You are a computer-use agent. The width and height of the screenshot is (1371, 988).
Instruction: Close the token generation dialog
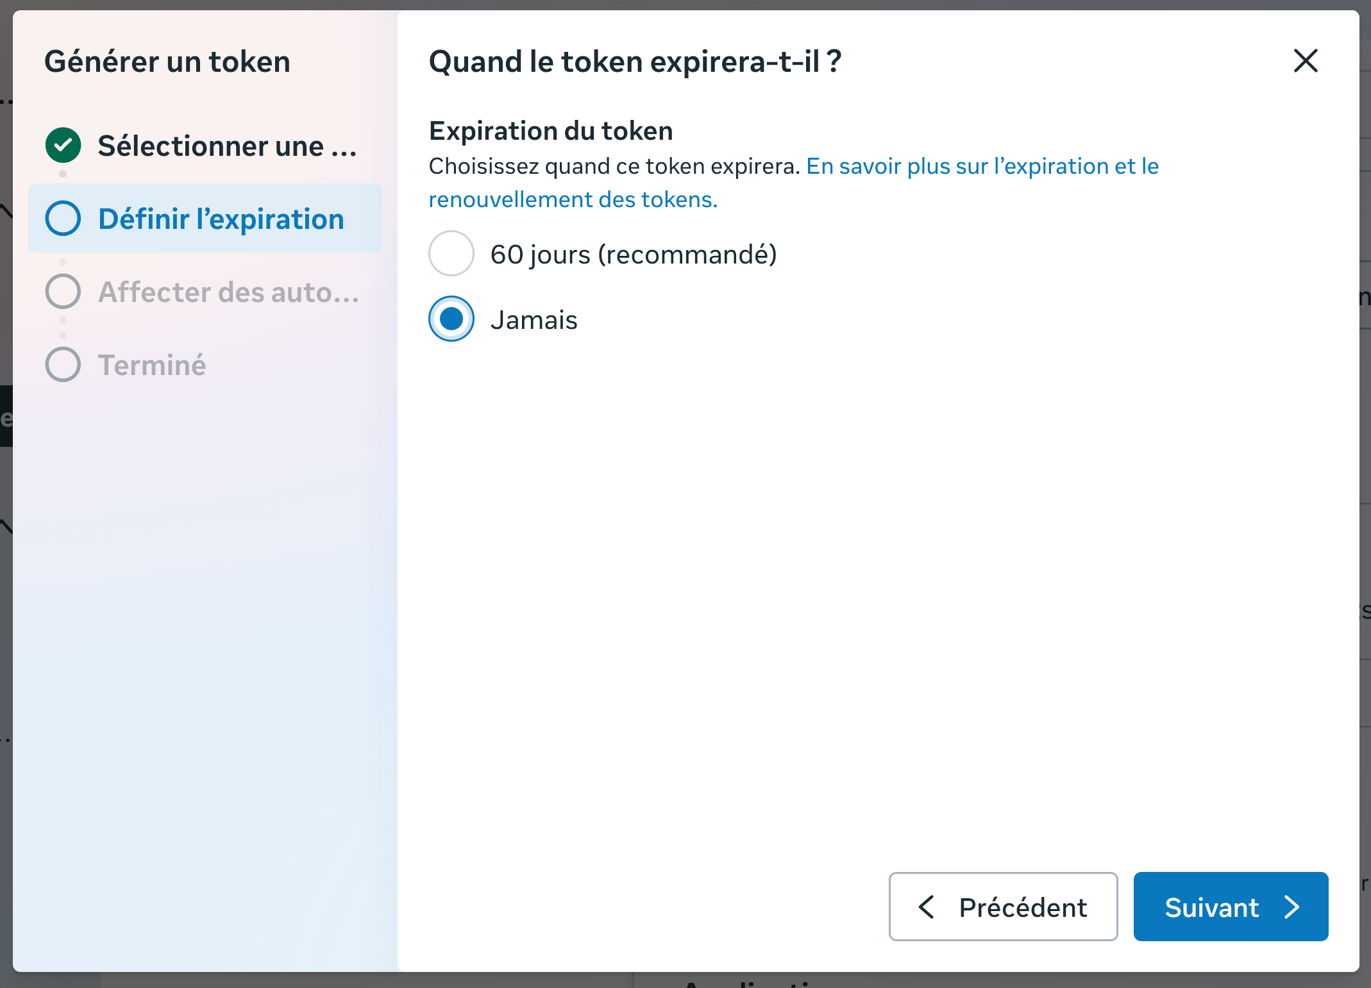1306,62
